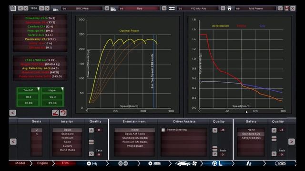Select Advanced 60s safety
This screenshot has height=171, width=305.
(x=251, y=138)
